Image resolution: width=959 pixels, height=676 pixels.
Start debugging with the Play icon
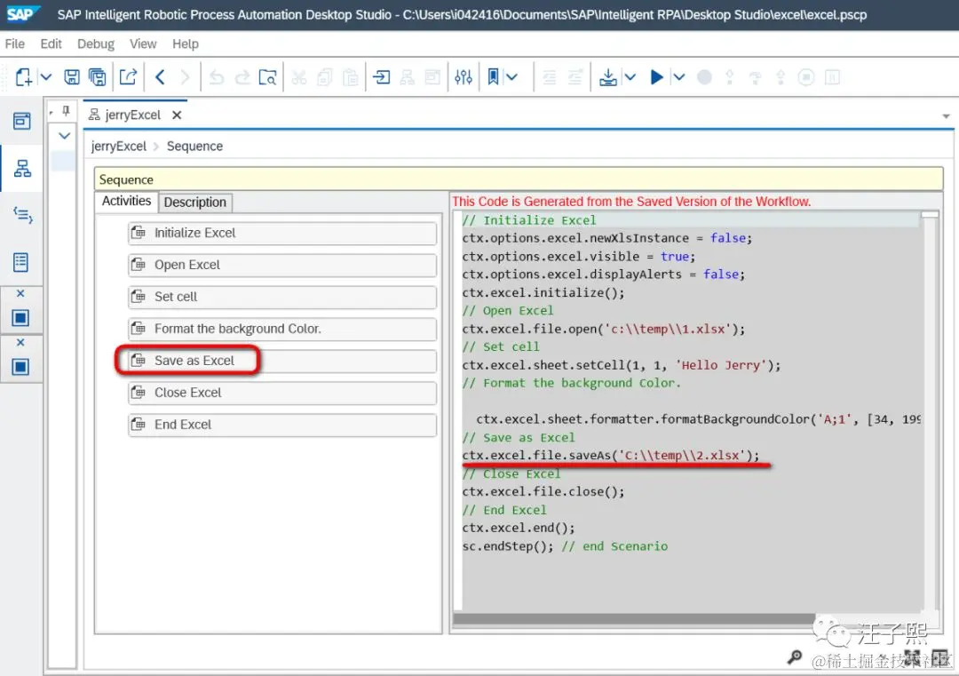[x=656, y=77]
